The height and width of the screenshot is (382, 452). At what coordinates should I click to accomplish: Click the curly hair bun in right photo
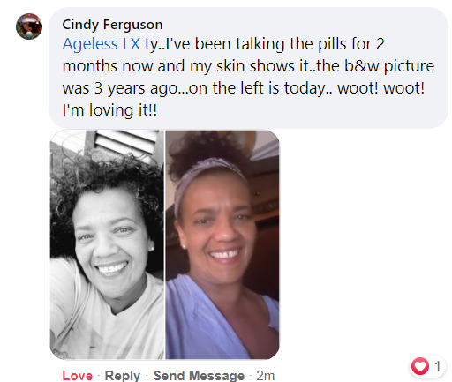[207, 150]
